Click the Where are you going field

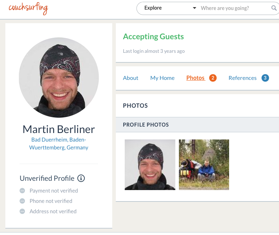pyautogui.click(x=235, y=8)
